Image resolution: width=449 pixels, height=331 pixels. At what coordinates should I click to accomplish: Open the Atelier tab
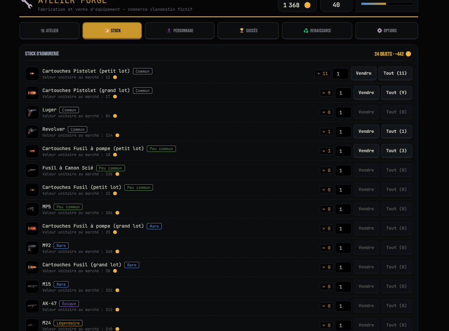[50, 31]
